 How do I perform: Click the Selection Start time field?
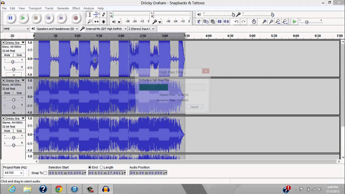click(67, 173)
